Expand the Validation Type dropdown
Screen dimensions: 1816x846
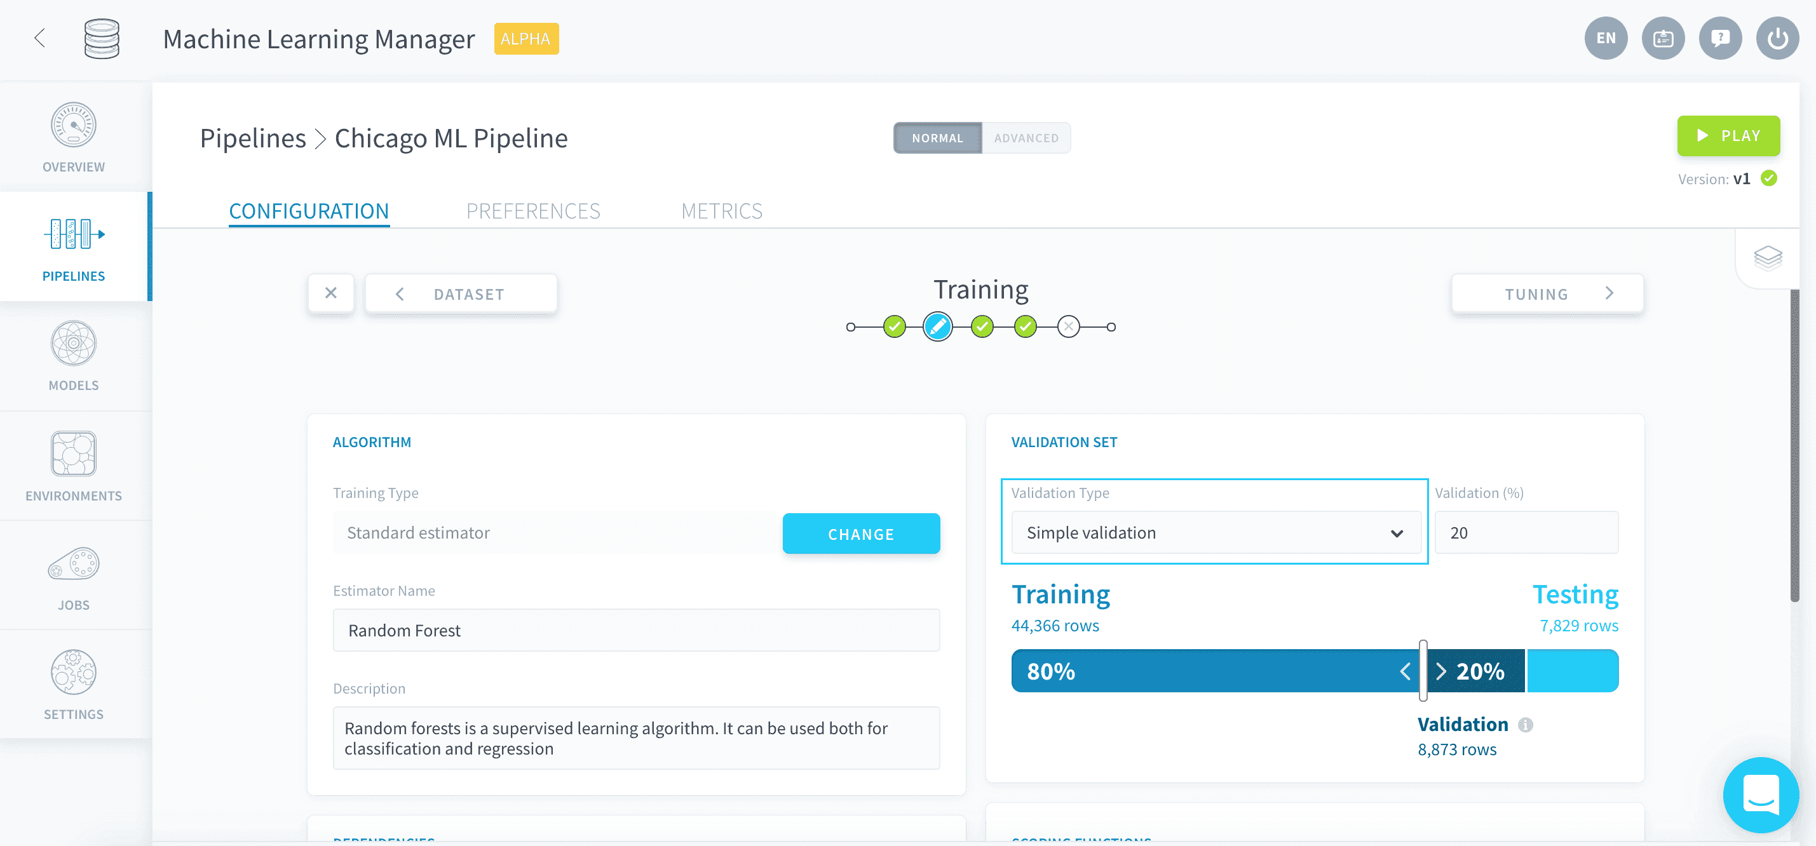(1216, 532)
